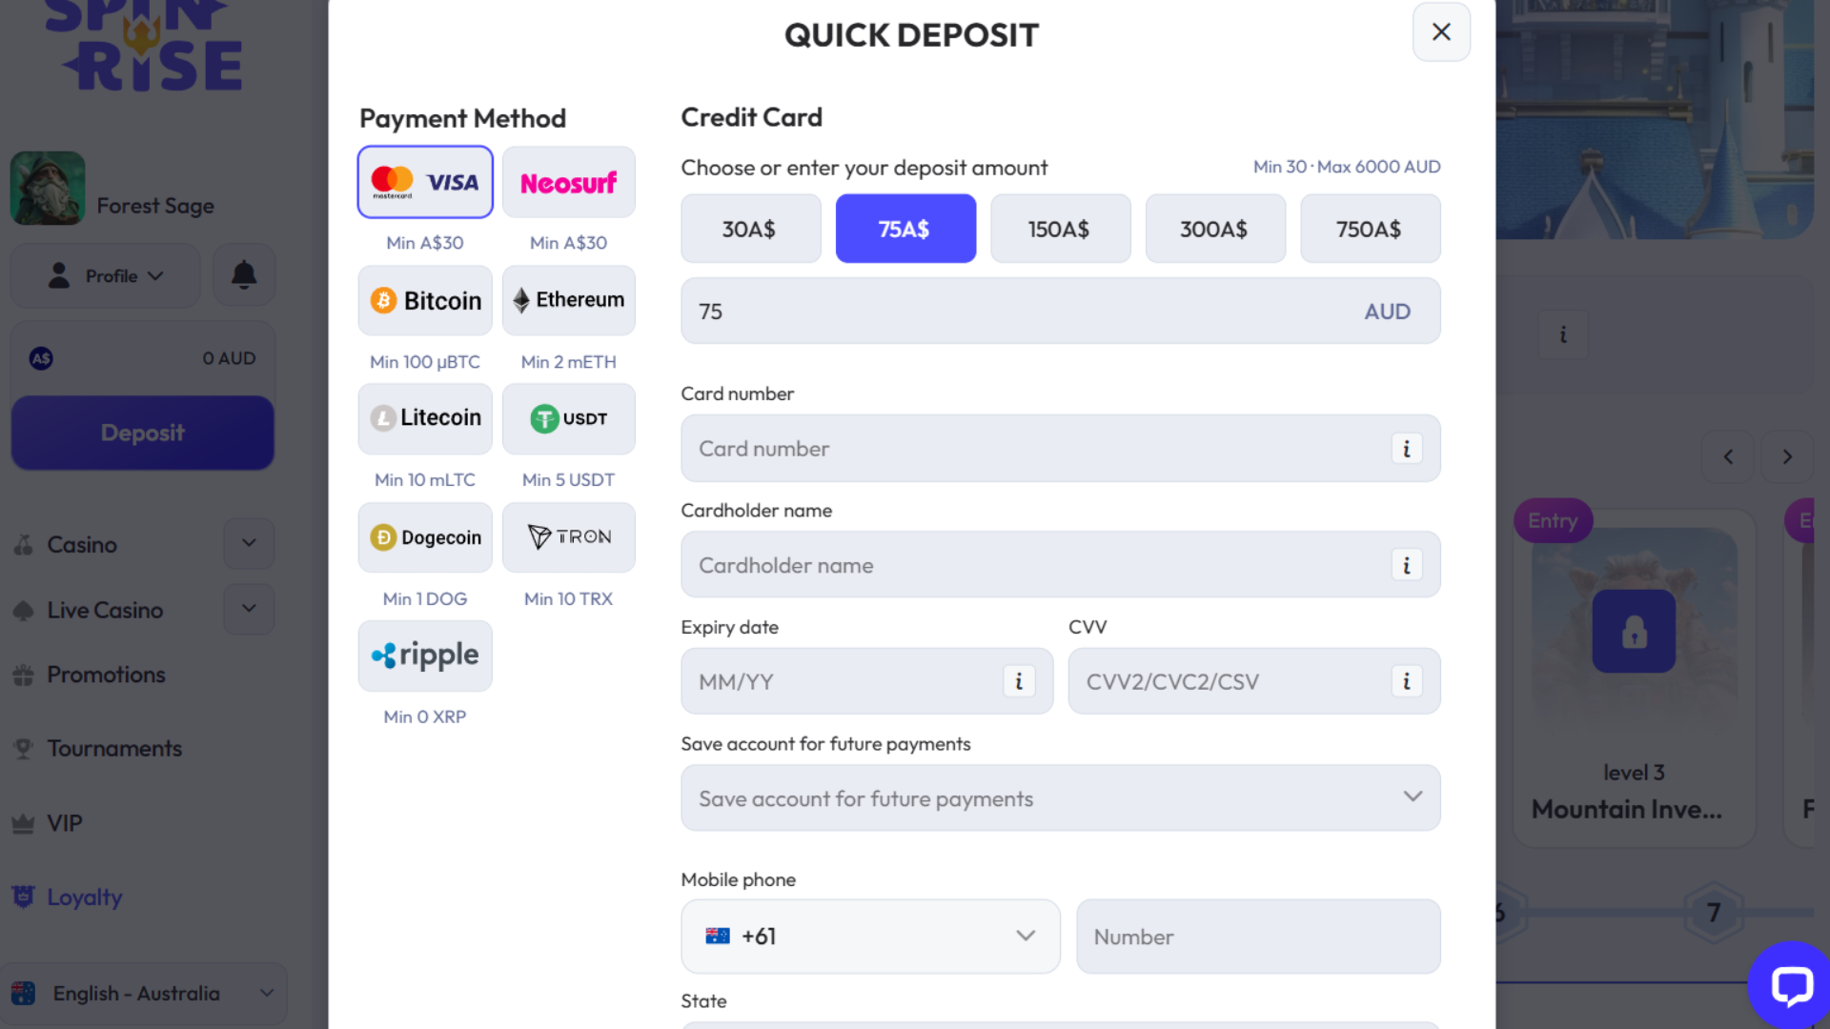This screenshot has height=1029, width=1830.
Task: Open the +61 country code dropdown
Action: [869, 937]
